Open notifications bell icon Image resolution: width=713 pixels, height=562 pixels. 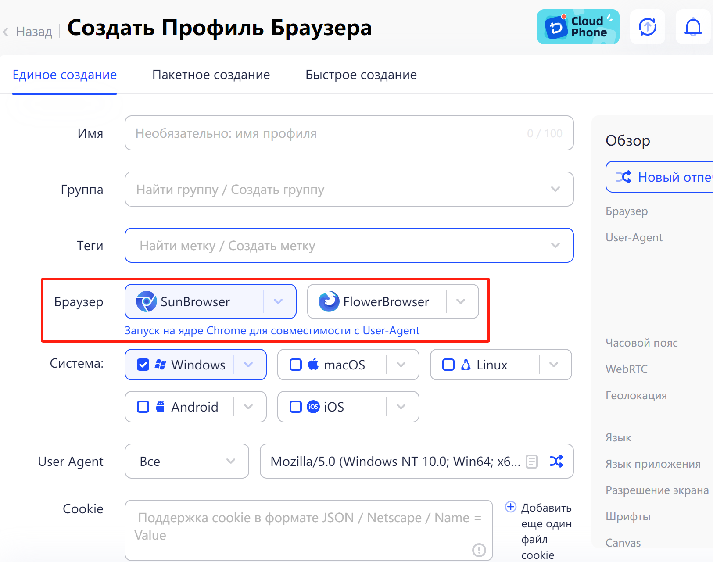click(x=693, y=27)
